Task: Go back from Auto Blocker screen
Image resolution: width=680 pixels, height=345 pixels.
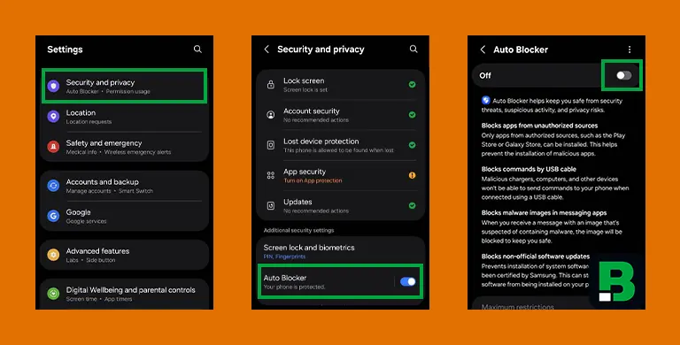Action: pos(483,50)
